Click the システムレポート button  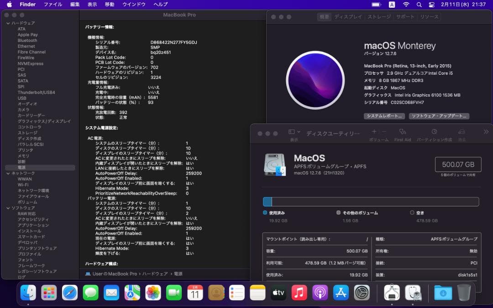pyautogui.click(x=385, y=116)
